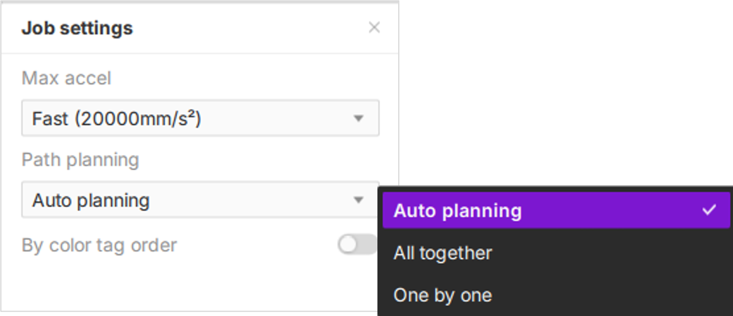Click the Job settings title text
Screen dimensions: 733x316
pyautogui.click(x=77, y=28)
